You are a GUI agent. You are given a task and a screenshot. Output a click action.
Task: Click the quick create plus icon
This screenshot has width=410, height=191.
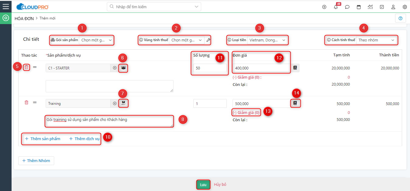[324, 7]
